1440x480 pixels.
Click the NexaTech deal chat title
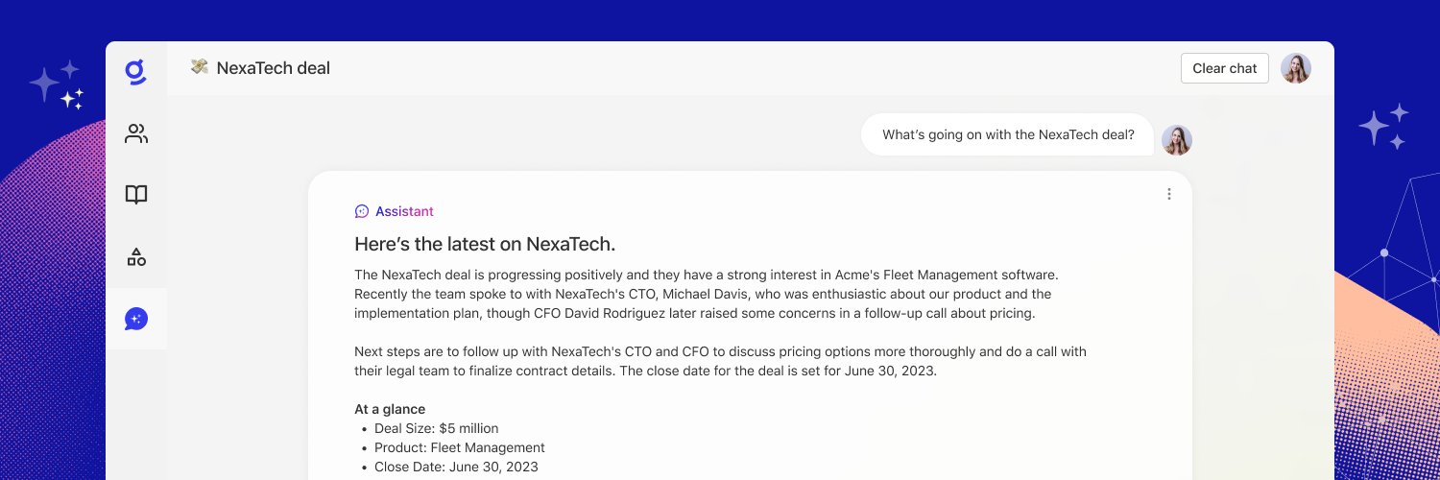[x=274, y=68]
